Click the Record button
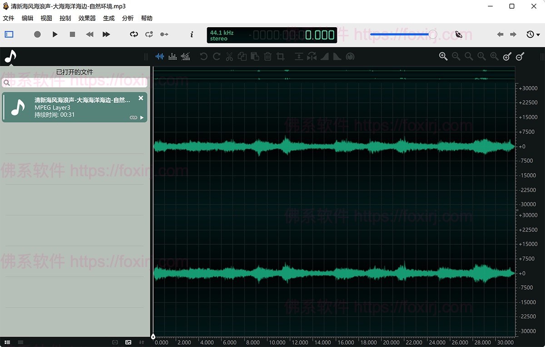The height and width of the screenshot is (347, 545). pos(37,35)
